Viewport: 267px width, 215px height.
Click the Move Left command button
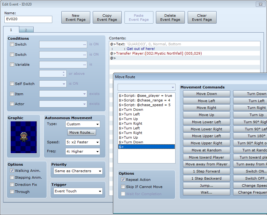click(x=207, y=101)
